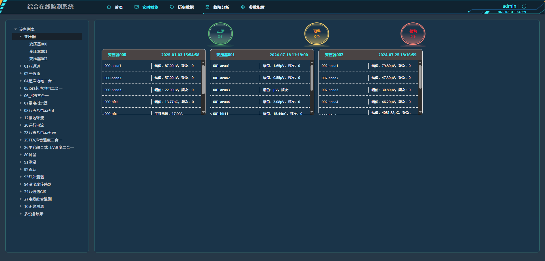Click the 参数配置 gear icon
This screenshot has height=261, width=545.
(243, 7)
